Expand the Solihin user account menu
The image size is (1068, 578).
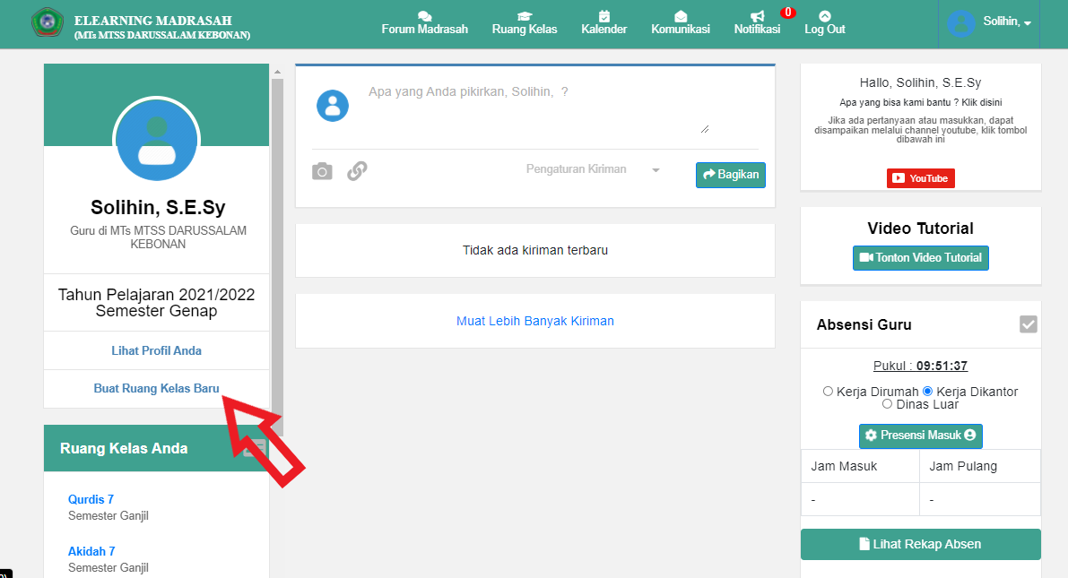pyautogui.click(x=990, y=22)
